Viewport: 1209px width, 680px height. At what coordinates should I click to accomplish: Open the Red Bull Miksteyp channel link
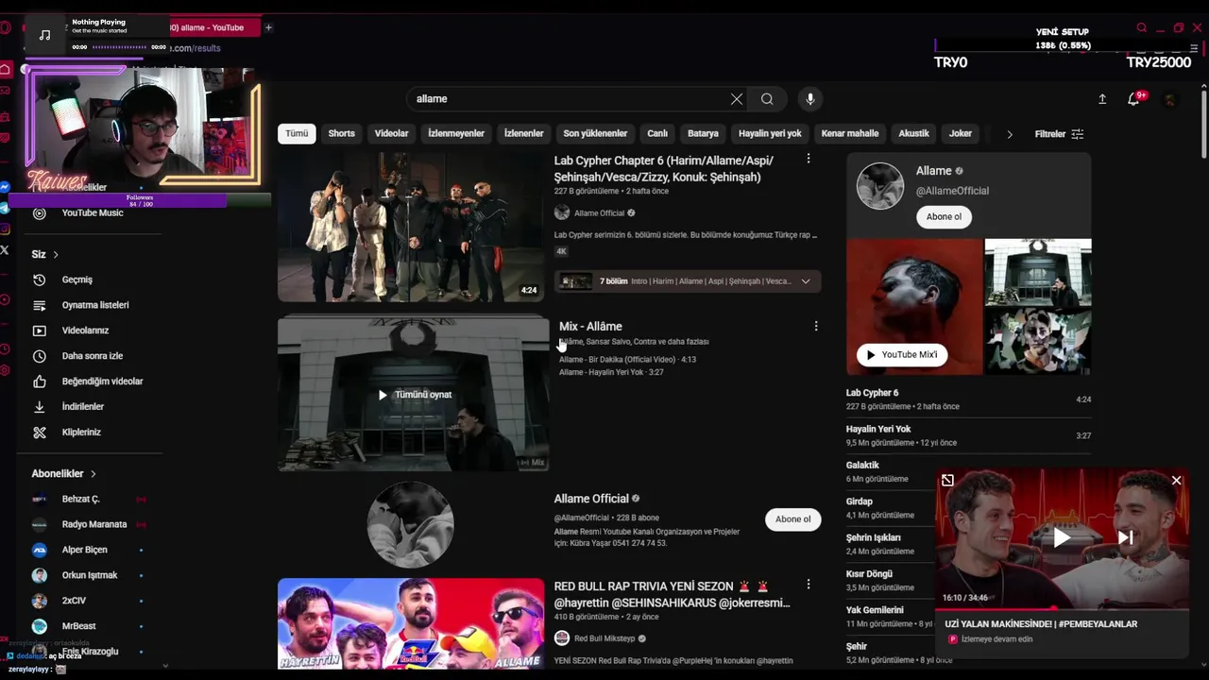coord(604,638)
